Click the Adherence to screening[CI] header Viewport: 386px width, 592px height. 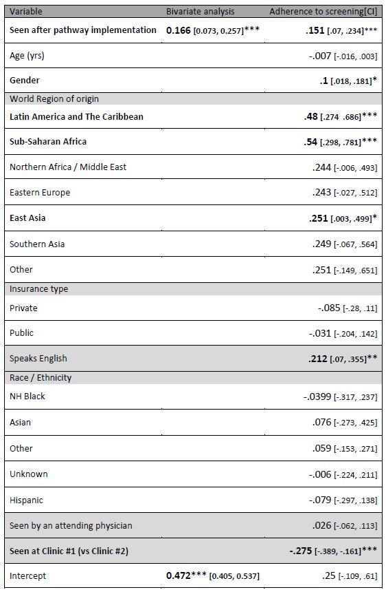coord(323,11)
